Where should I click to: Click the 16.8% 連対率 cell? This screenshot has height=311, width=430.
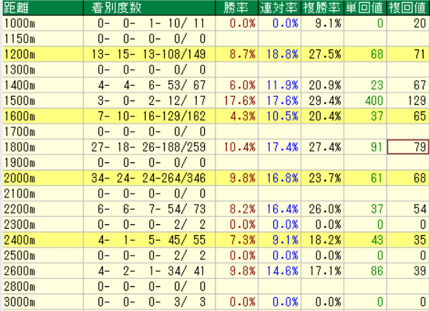click(279, 178)
